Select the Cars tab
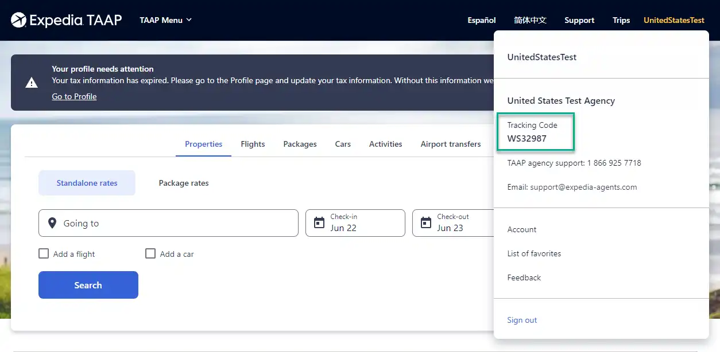This screenshot has width=720, height=352. tap(343, 144)
